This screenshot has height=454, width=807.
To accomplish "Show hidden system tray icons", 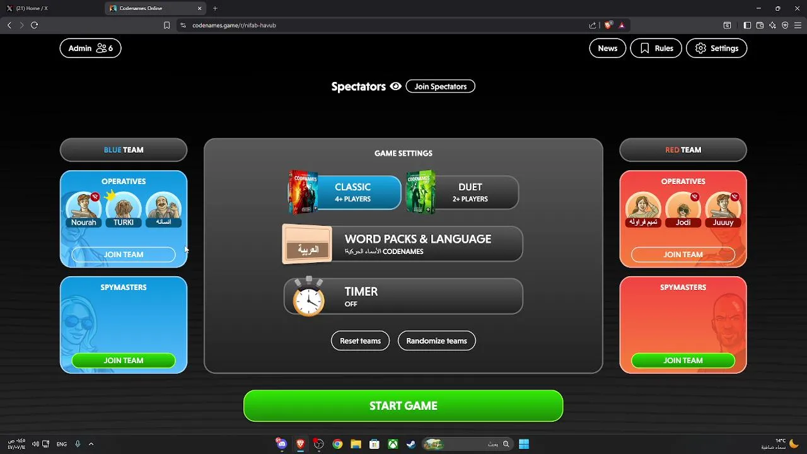I will [91, 444].
